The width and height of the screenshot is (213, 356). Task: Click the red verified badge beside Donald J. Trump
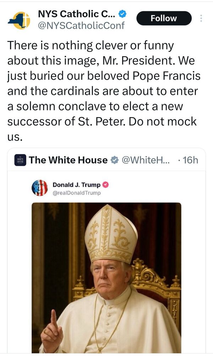(x=105, y=185)
